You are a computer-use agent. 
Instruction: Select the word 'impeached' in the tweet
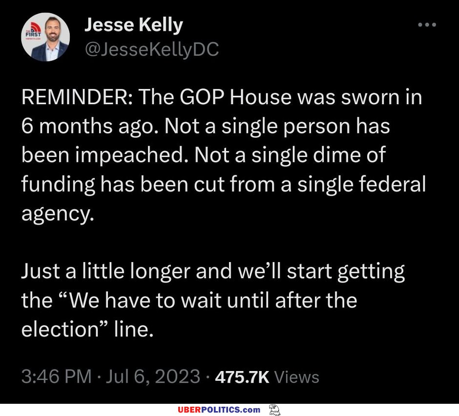coord(132,155)
